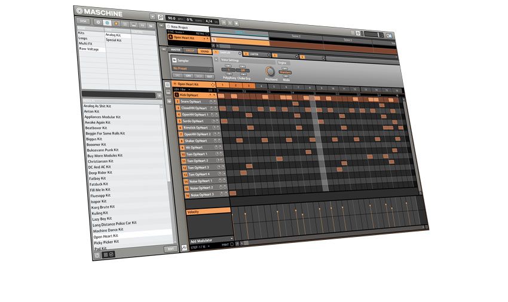Select sound slot 5 Surdo OpHeart
Screen dimensions: 508x302
pyautogui.click(x=198, y=121)
